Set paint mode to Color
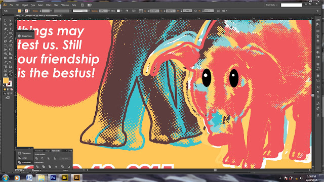The image size is (324, 182). coord(5,89)
